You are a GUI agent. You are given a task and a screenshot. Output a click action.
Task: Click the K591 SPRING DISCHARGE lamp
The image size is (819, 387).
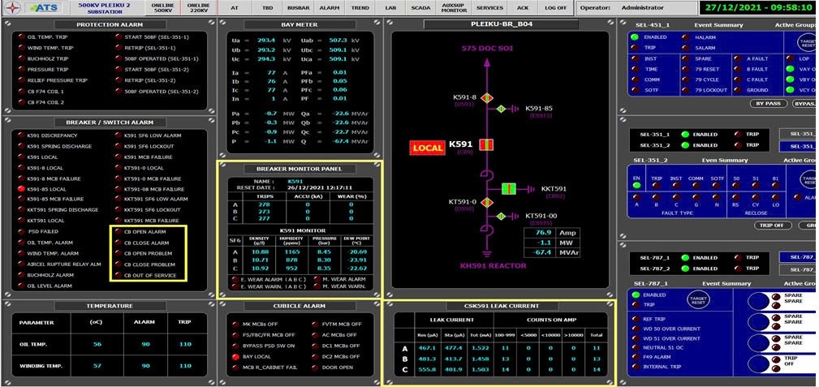[21, 146]
